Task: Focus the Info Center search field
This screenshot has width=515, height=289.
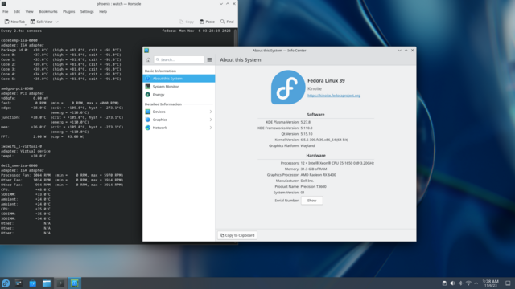Action: coord(179,59)
